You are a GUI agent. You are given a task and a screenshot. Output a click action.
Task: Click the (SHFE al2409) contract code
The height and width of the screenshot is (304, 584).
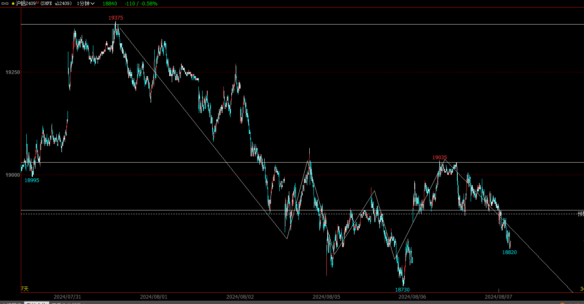pos(56,3)
